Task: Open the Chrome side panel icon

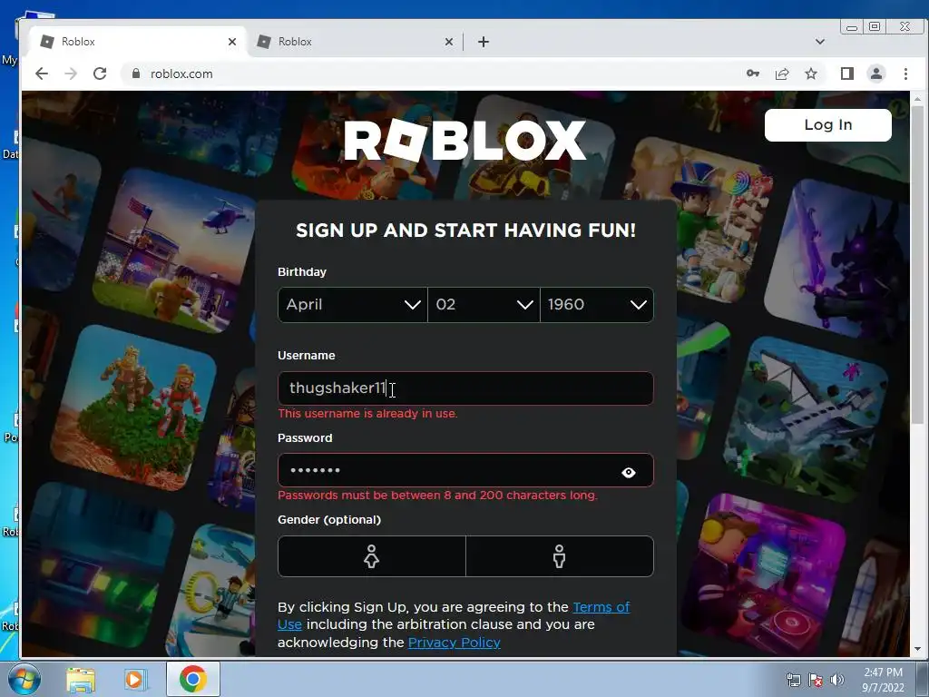Action: (x=846, y=74)
